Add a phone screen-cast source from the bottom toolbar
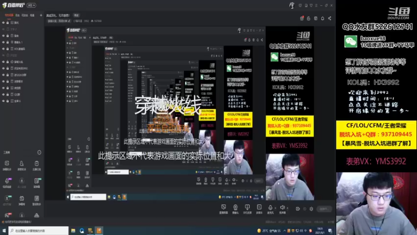417x235 pixels. [247, 209]
